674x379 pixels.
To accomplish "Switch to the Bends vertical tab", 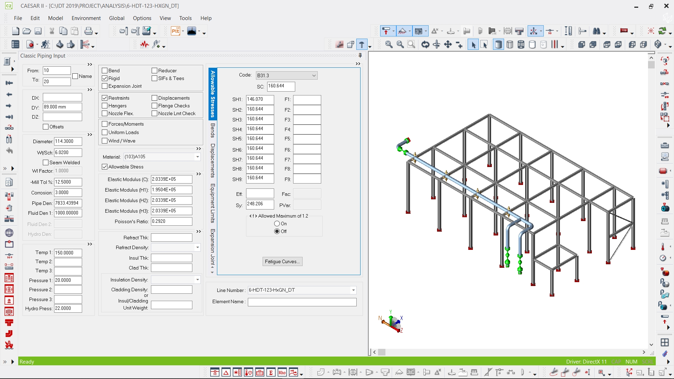I will pyautogui.click(x=212, y=131).
